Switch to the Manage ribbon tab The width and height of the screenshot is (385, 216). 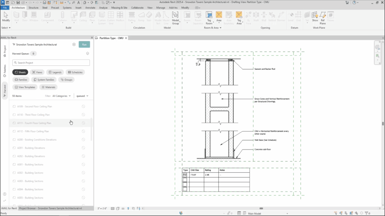[x=161, y=7]
